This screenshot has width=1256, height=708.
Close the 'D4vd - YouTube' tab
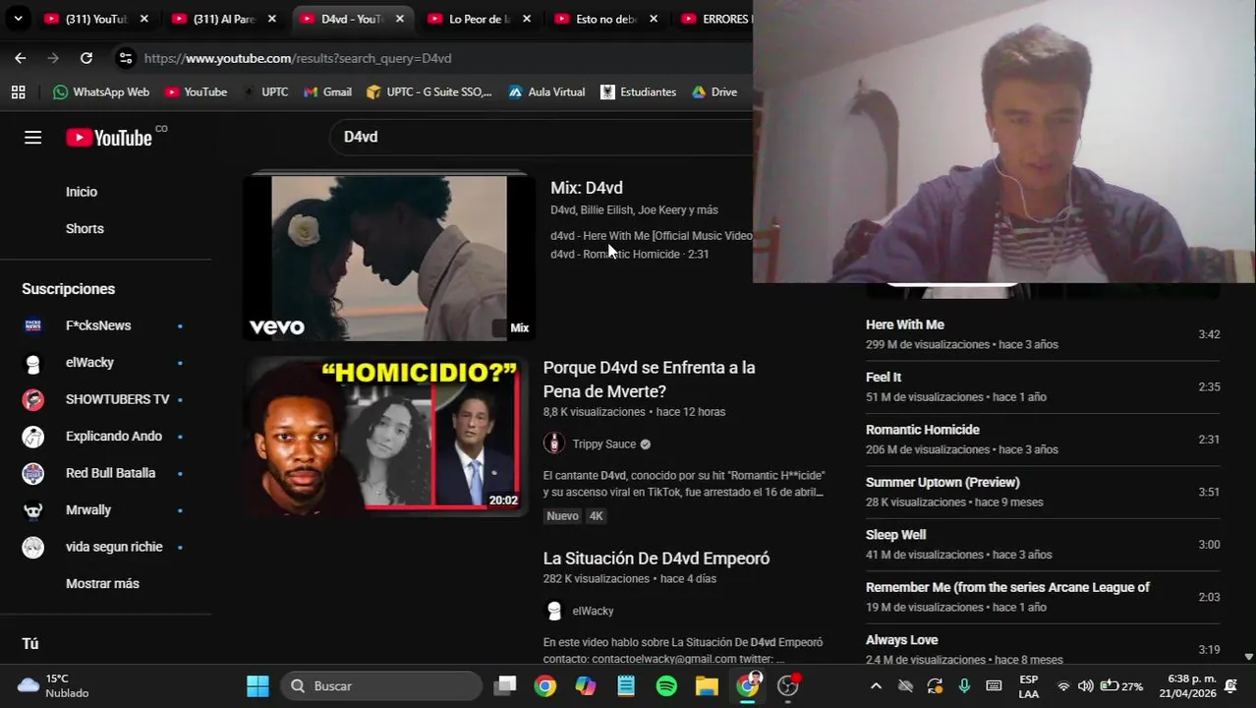[400, 19]
